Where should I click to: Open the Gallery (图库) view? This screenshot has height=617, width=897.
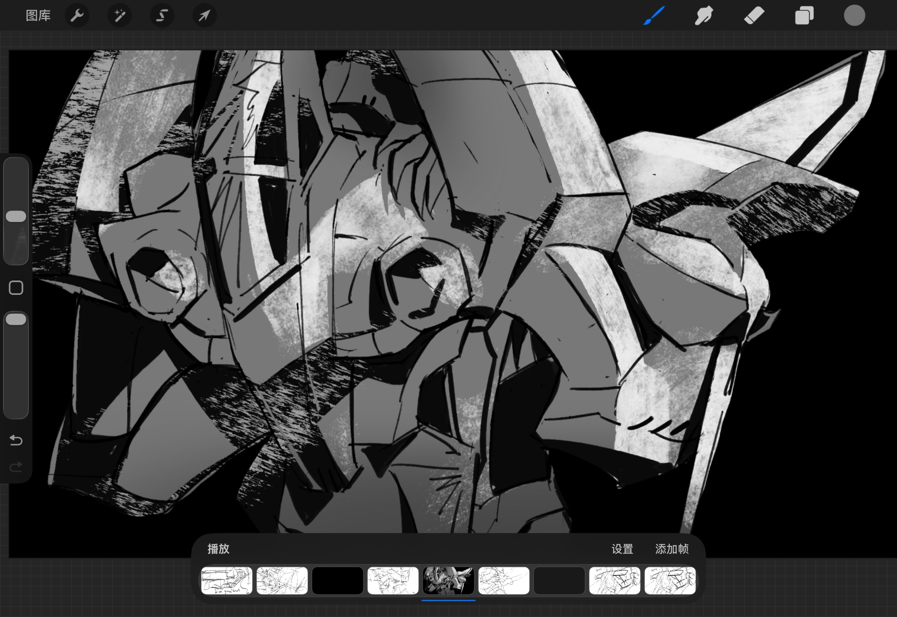(x=38, y=16)
